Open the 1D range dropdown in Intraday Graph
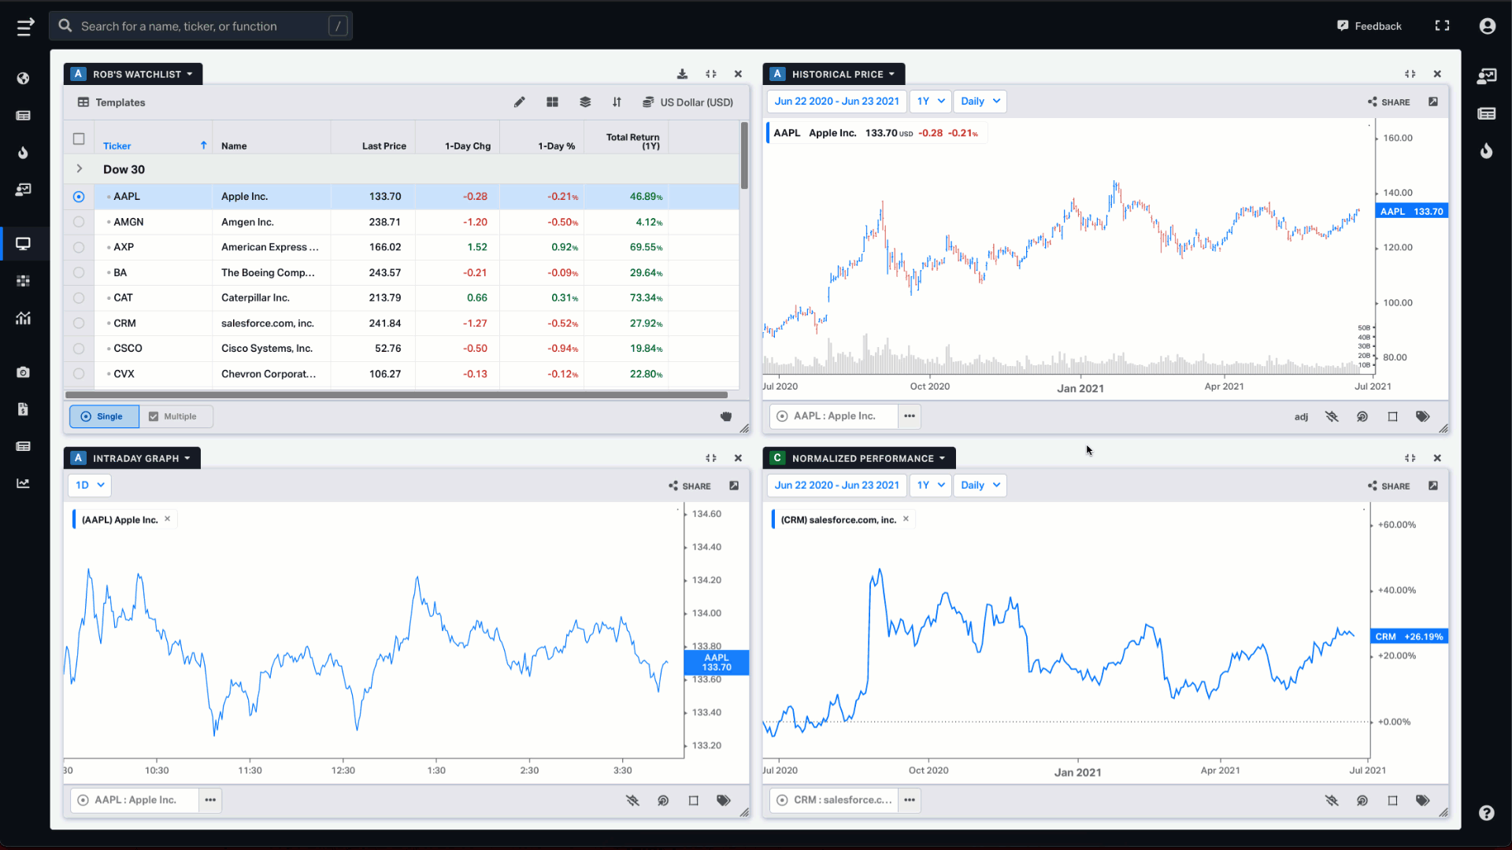Image resolution: width=1512 pixels, height=850 pixels. tap(90, 486)
